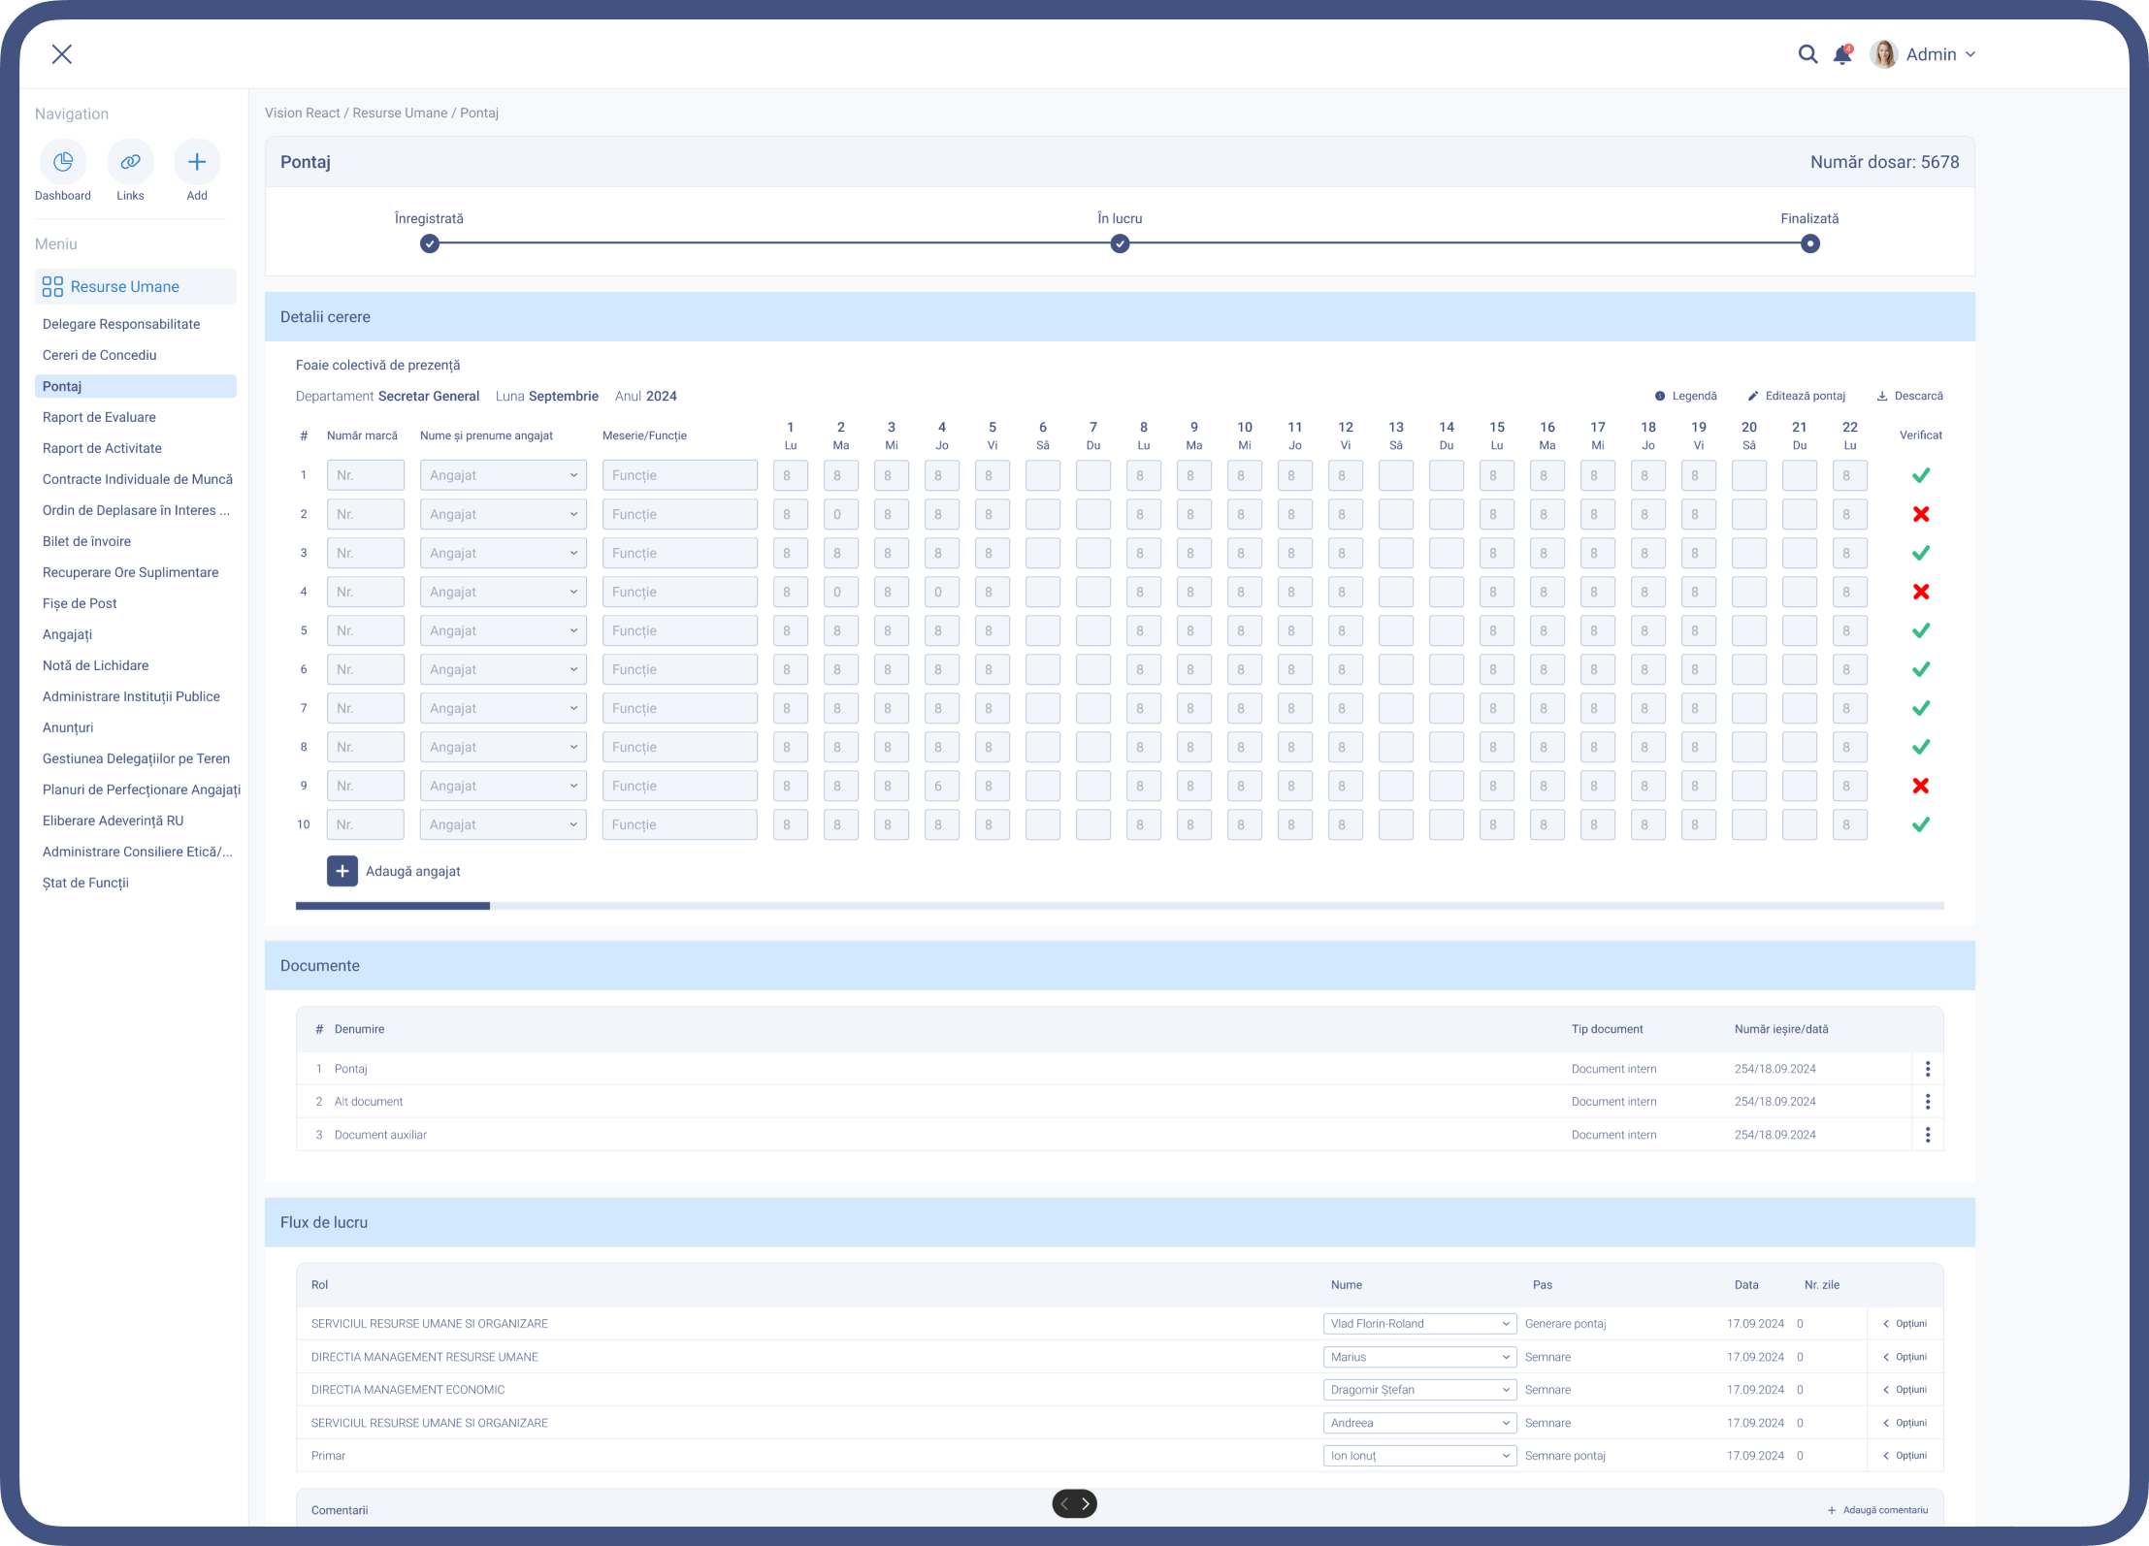This screenshot has width=2149, height=1546.
Task: Click the plus icon for Adaugă angajat
Action: point(342,871)
